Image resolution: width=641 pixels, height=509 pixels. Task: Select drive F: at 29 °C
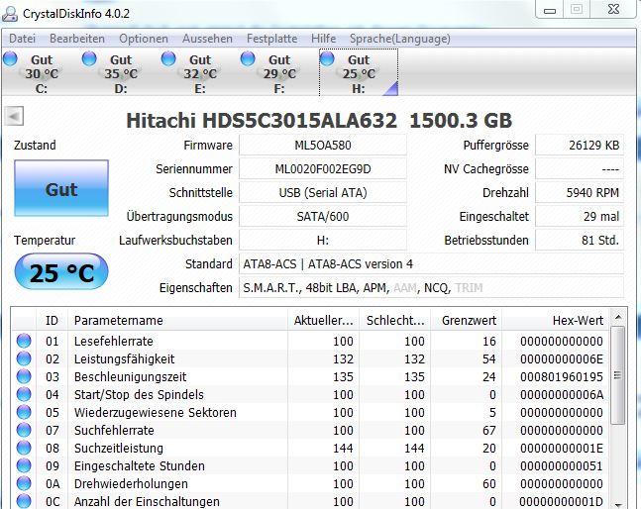278,72
